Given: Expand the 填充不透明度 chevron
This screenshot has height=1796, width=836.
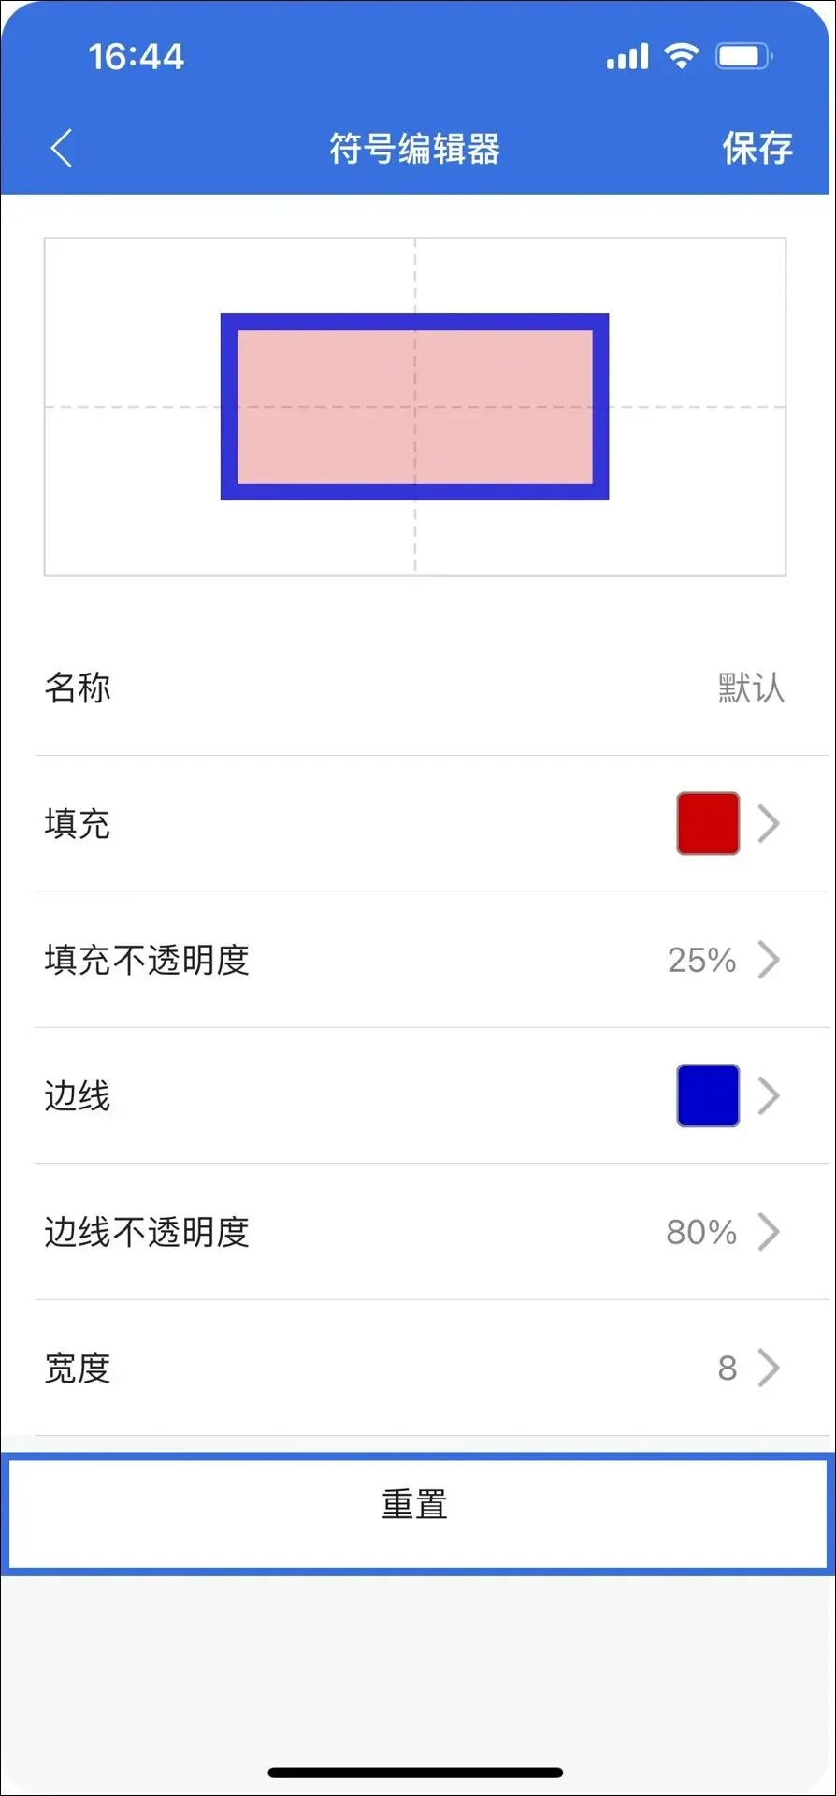Looking at the screenshot, I should 769,960.
